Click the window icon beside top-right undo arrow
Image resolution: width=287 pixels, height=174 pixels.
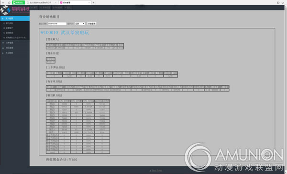click(278, 2)
